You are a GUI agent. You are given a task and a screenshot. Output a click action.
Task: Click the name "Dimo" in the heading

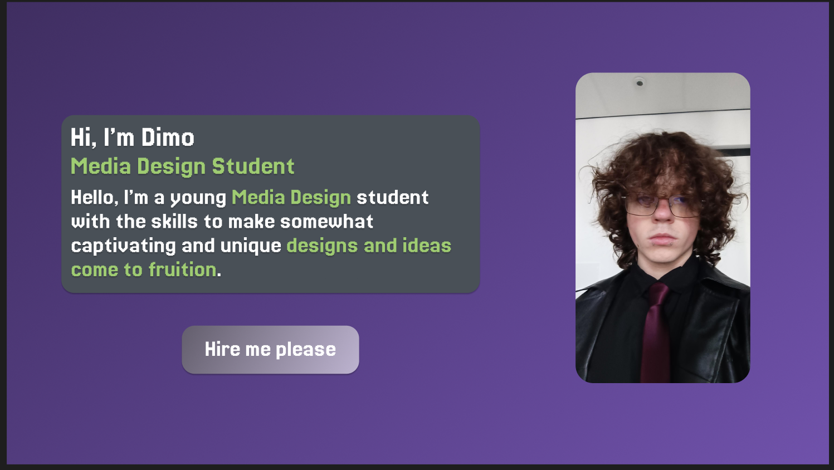pyautogui.click(x=168, y=138)
